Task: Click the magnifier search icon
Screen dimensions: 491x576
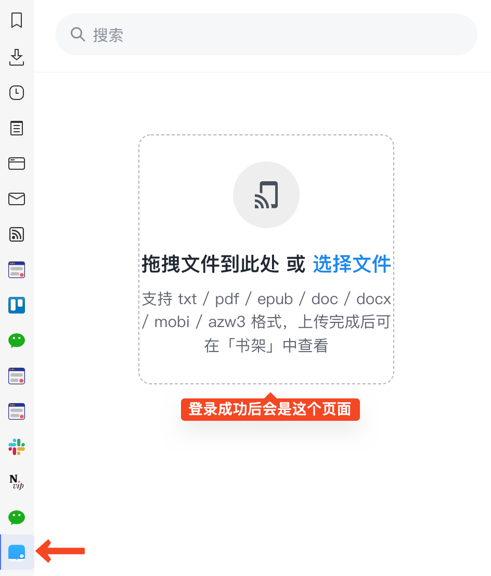Action: [78, 34]
